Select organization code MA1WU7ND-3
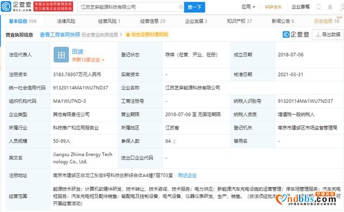Screen dimensions: 344x212 coord(69,101)
